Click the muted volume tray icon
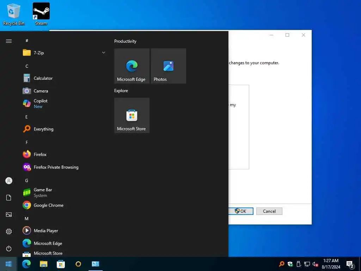Screen dimensions: 361x271 coord(316,264)
